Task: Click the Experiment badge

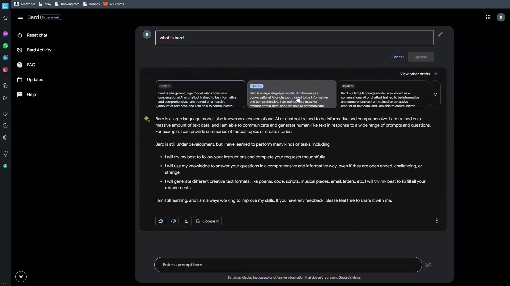Action: pos(51,17)
